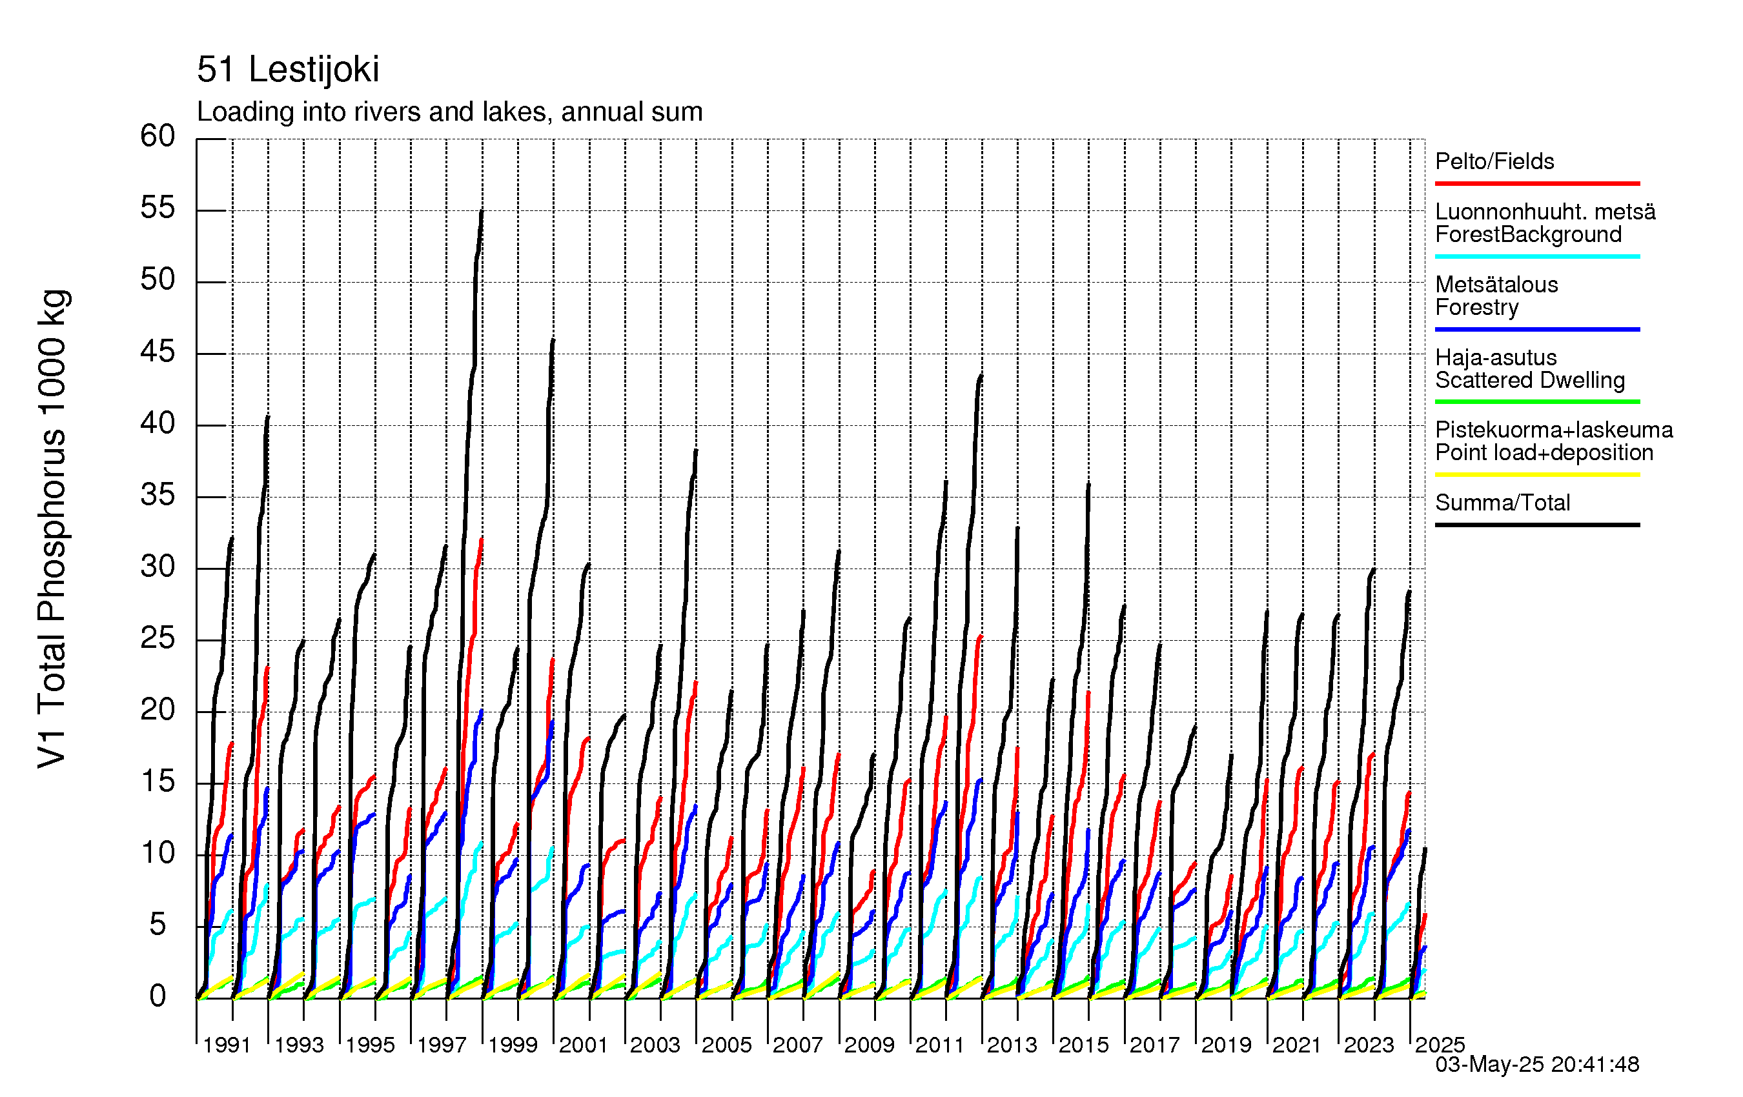Select the "Pistekuorma+laskeuma" legend label
This screenshot has height=1097, width=1743.
1554,430
